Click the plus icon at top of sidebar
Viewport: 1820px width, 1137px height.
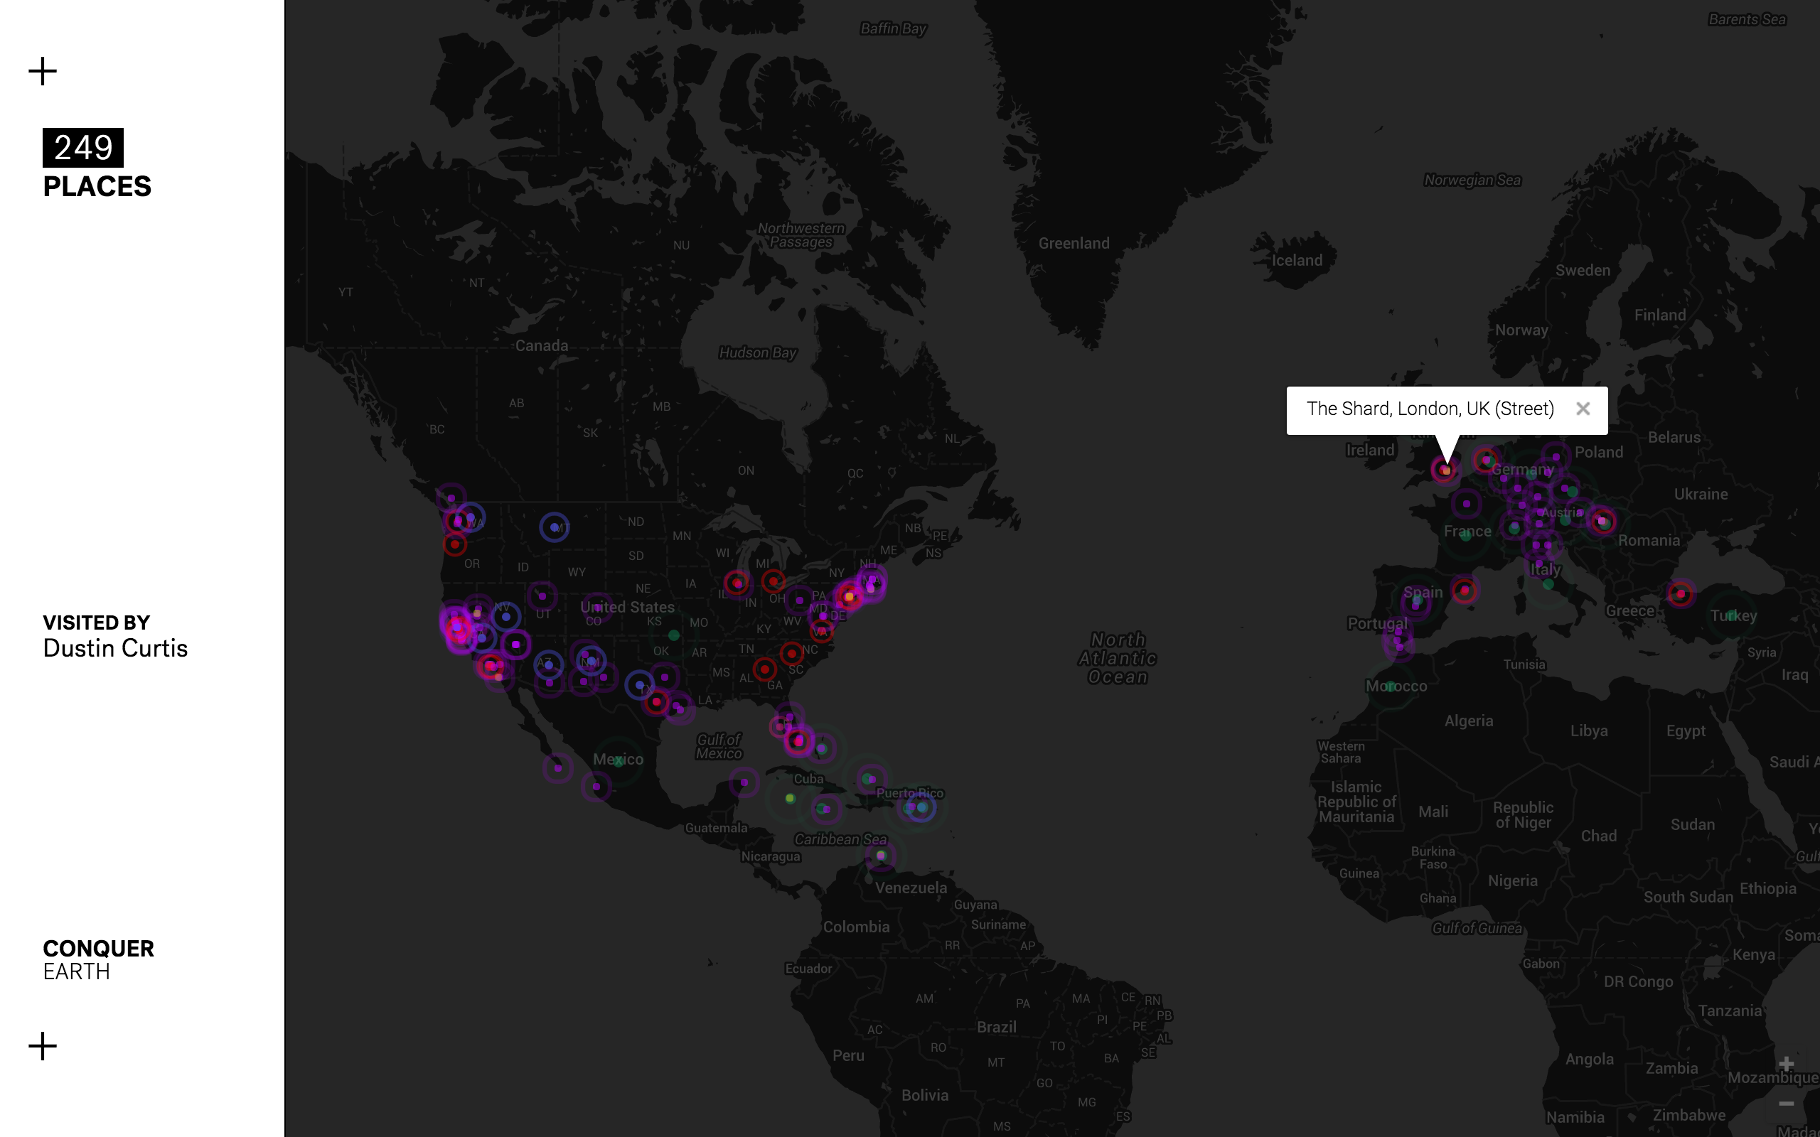43,72
